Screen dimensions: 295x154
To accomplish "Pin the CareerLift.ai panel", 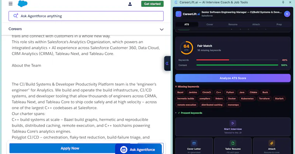I will 283,2.
